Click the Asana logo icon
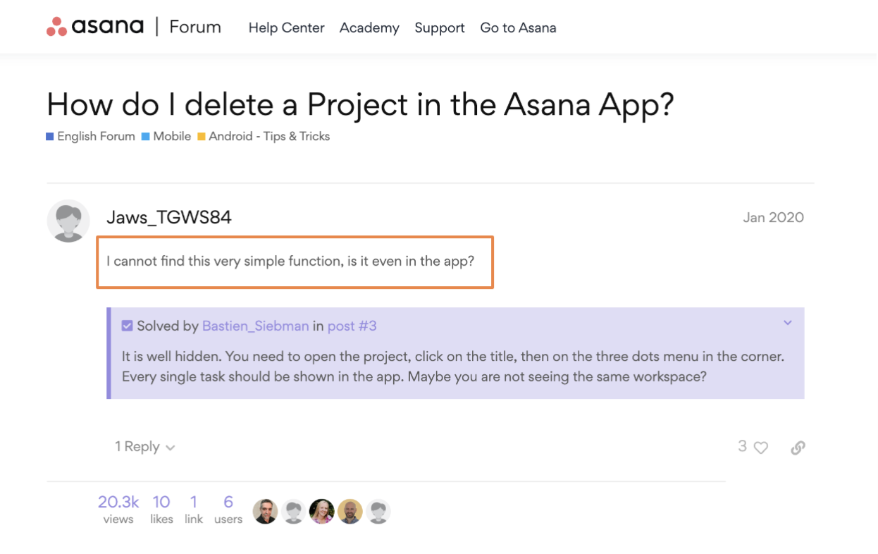The image size is (878, 554). [x=56, y=27]
